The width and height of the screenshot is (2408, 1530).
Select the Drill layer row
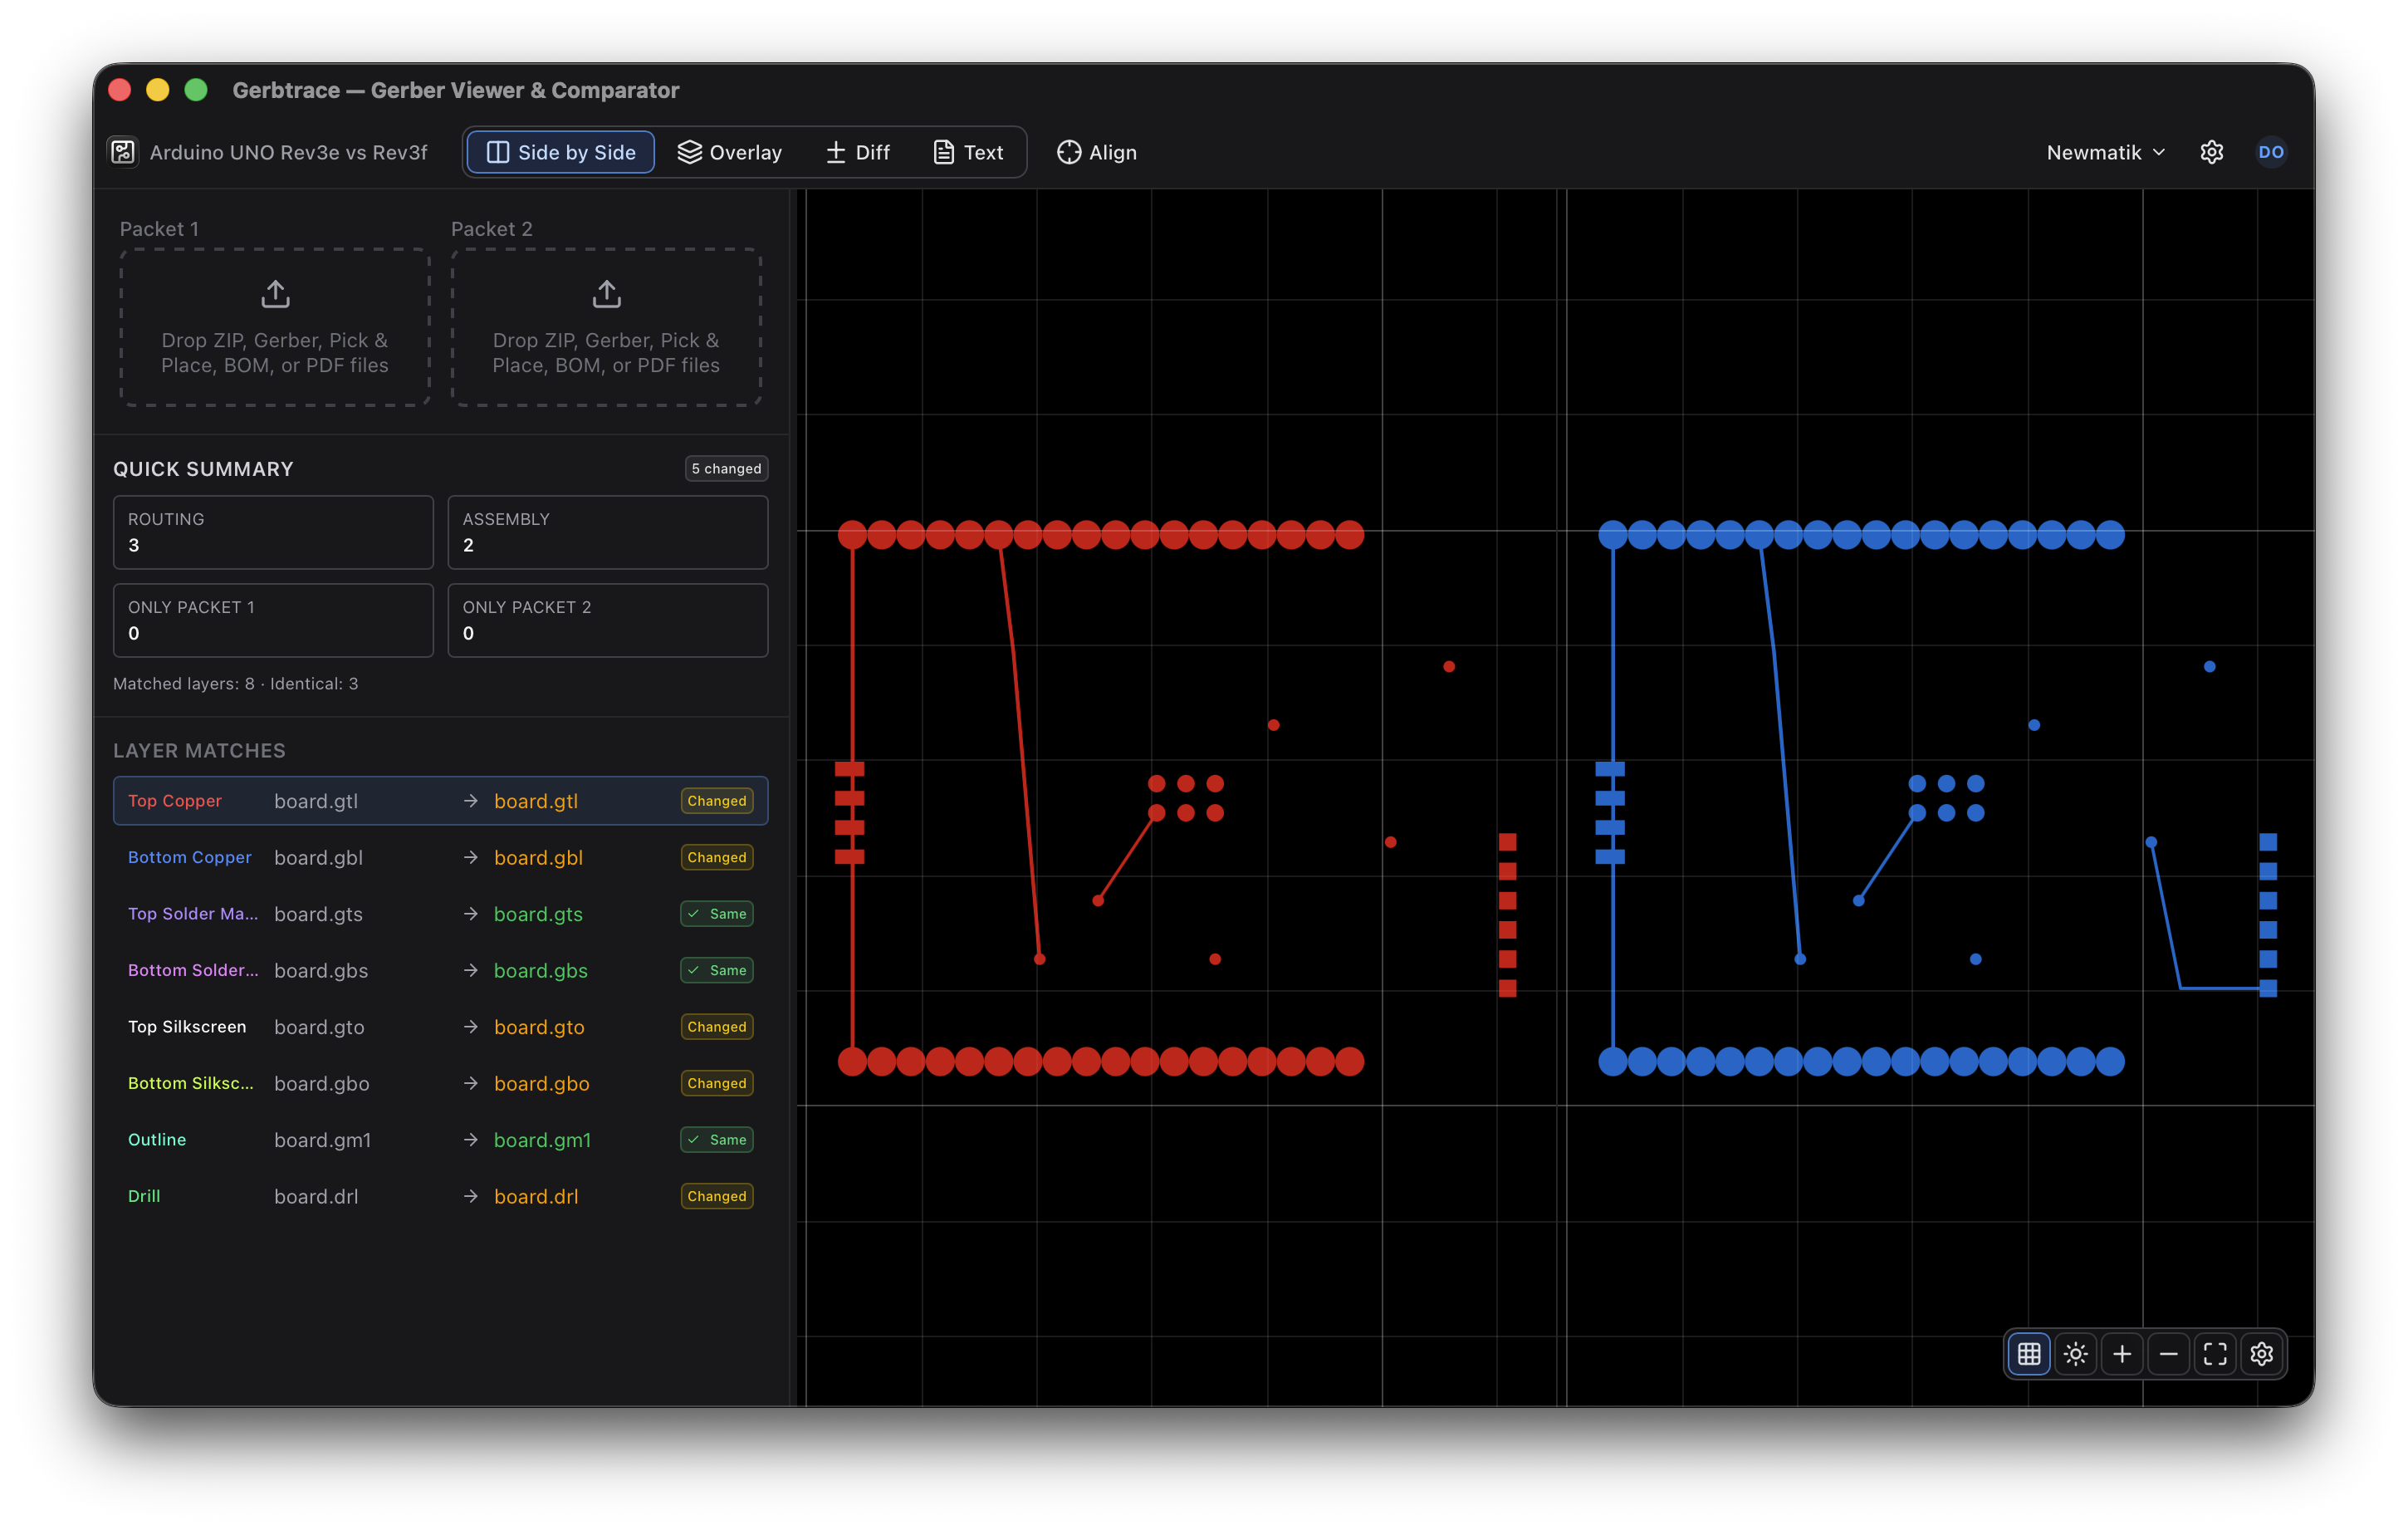441,1197
